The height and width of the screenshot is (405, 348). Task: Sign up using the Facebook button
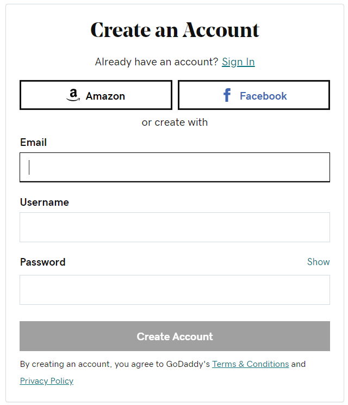254,95
